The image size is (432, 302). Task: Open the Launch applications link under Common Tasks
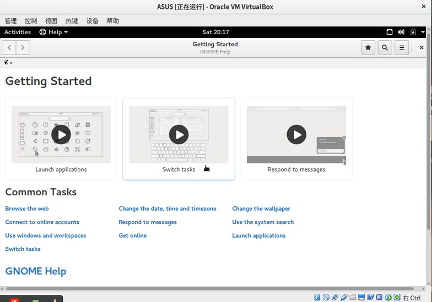(x=259, y=235)
